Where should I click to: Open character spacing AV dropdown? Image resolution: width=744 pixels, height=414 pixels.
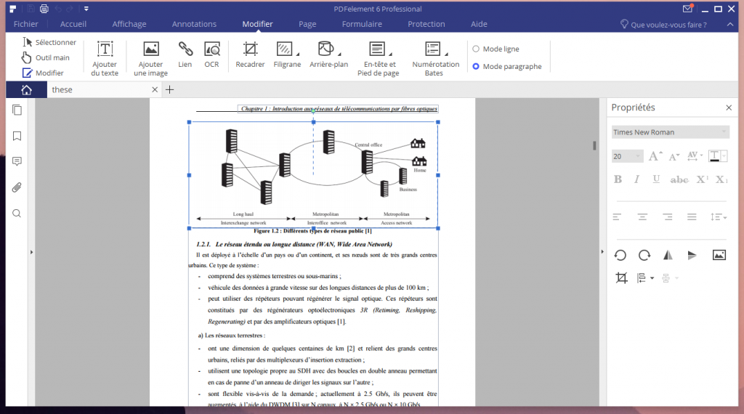point(695,155)
